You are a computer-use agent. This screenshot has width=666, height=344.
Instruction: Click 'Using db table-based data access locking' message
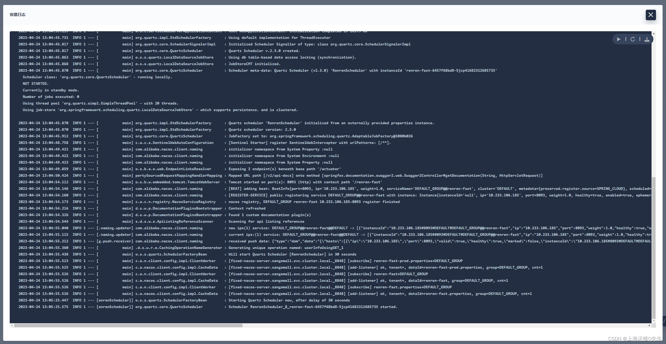pyautogui.click(x=292, y=57)
